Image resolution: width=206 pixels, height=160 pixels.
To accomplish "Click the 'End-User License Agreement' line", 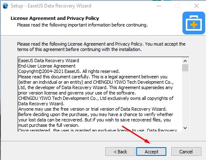I will 47,66.
